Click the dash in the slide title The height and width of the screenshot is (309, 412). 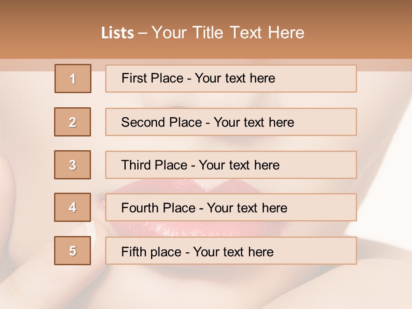coord(142,33)
